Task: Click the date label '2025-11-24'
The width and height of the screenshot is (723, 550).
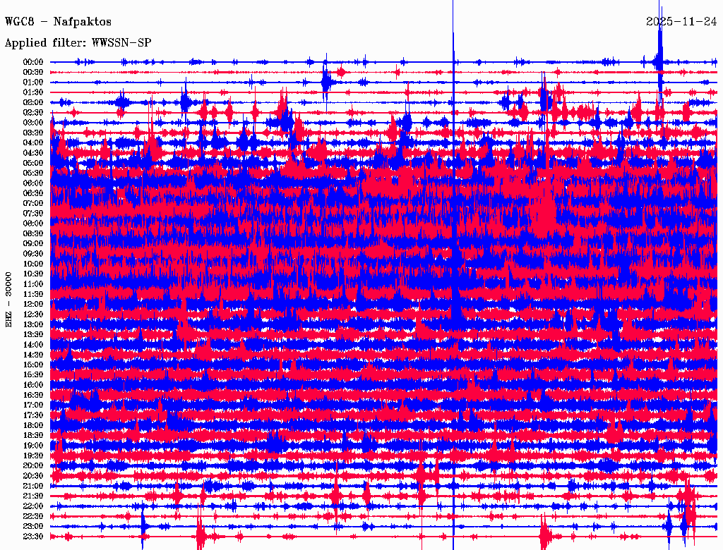Action: click(x=681, y=22)
